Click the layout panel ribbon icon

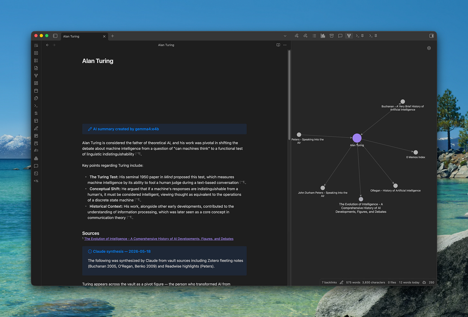(36, 121)
